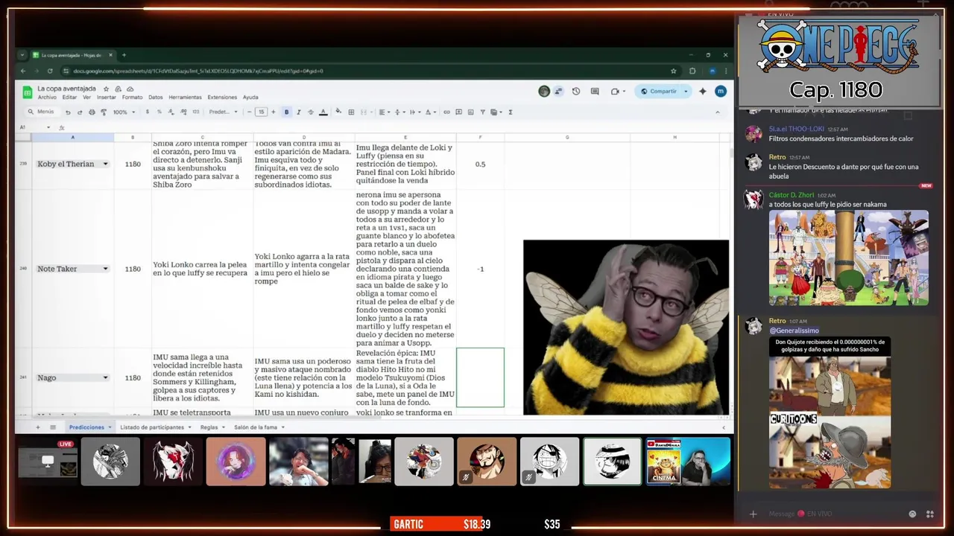Image resolution: width=954 pixels, height=536 pixels.
Task: Increase font size with plus button
Action: tap(273, 112)
